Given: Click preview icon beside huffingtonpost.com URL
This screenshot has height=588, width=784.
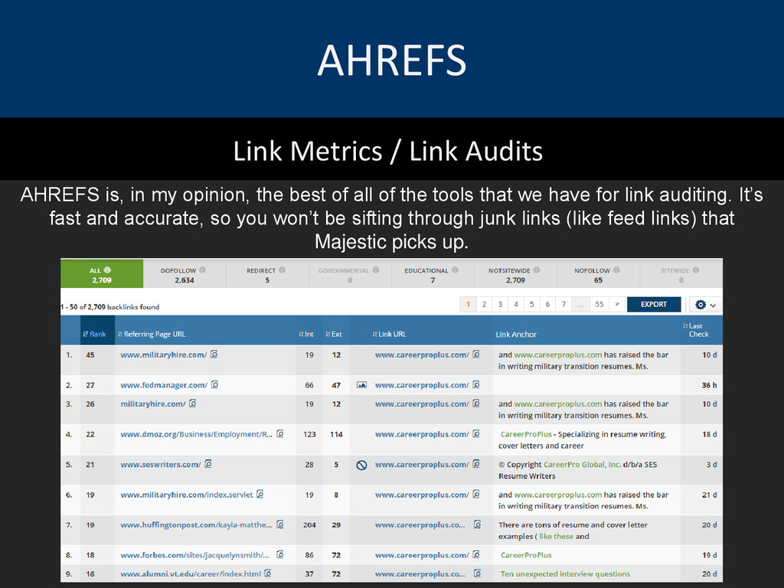Looking at the screenshot, I should pos(280,524).
